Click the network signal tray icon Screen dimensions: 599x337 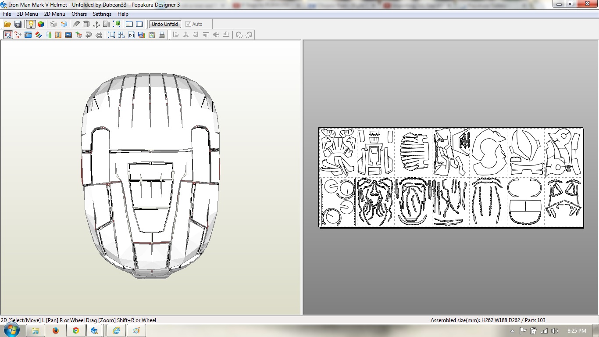pyautogui.click(x=544, y=331)
